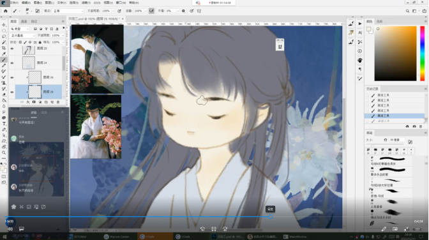Select the Brush tool in the toolbox
429x240 pixels.
coord(4,59)
